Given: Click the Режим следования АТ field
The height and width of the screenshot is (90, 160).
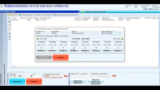Looking at the screenshot, I should tap(111, 33).
